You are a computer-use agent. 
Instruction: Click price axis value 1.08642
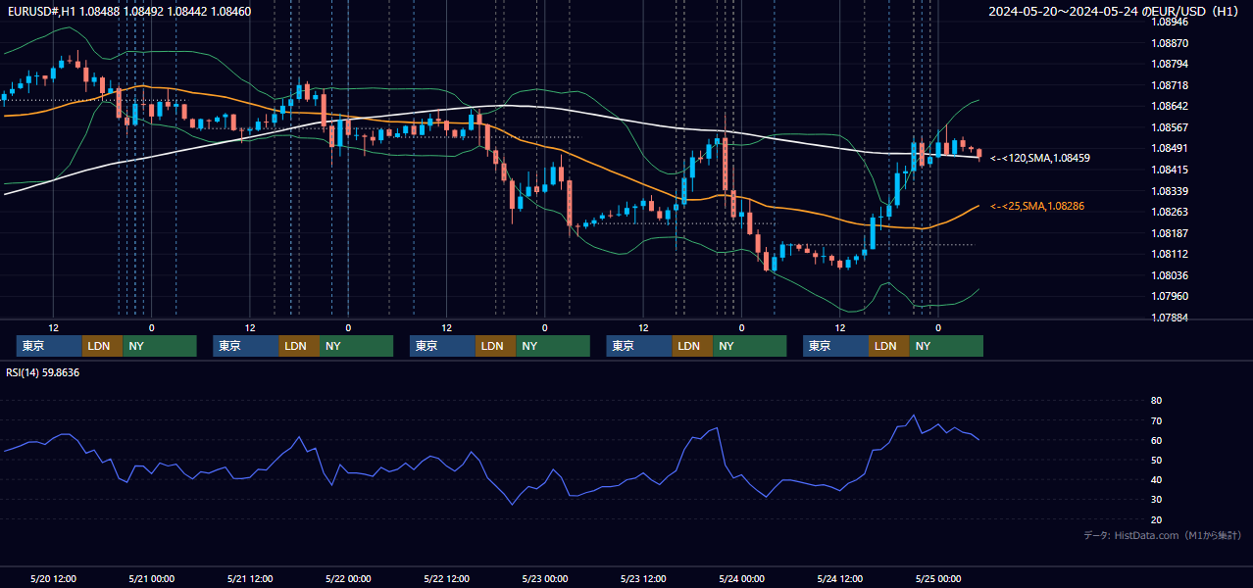click(x=1170, y=106)
